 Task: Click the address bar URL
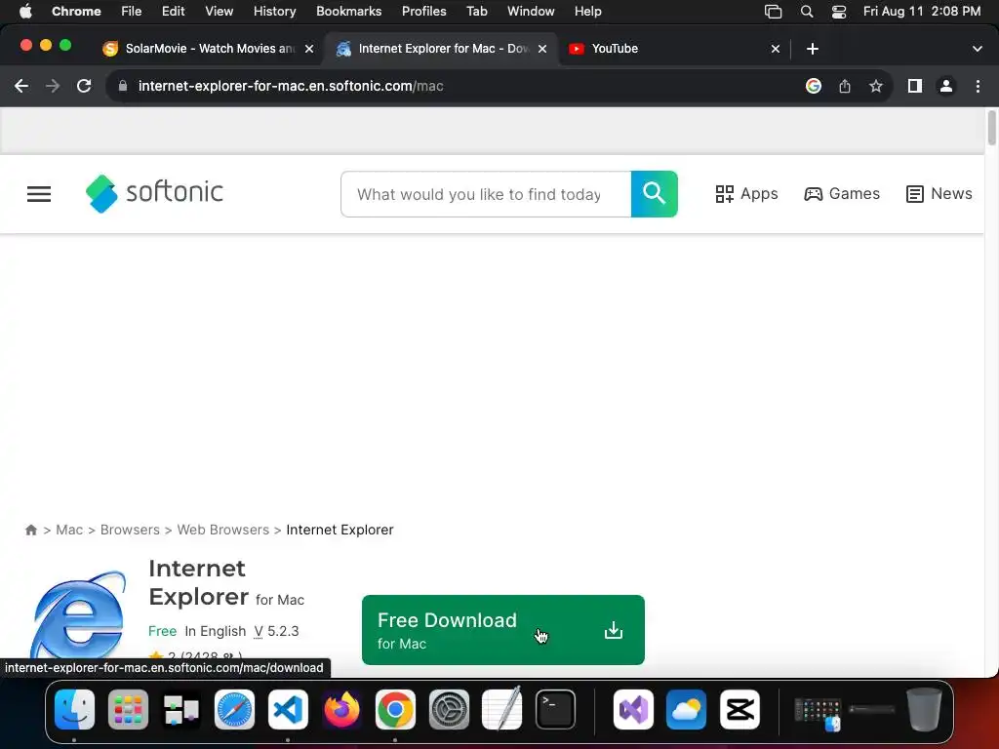tap(291, 86)
